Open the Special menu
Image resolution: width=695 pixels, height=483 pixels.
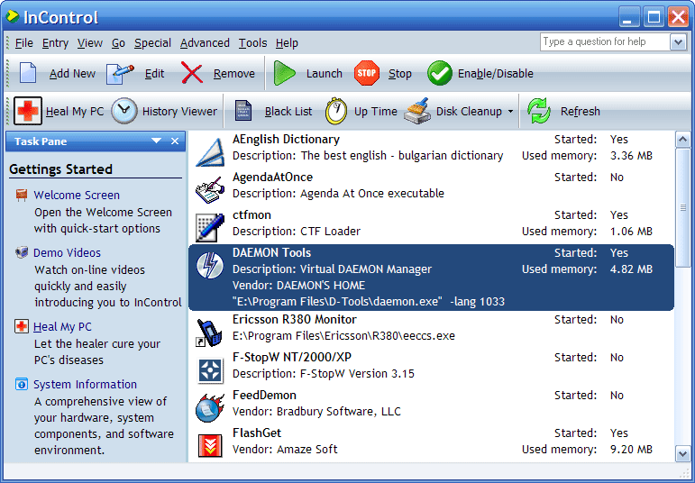[152, 43]
